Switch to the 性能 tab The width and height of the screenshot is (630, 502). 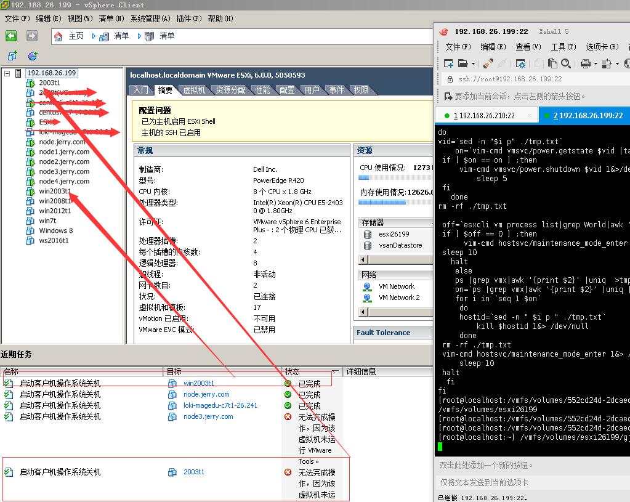tap(262, 90)
